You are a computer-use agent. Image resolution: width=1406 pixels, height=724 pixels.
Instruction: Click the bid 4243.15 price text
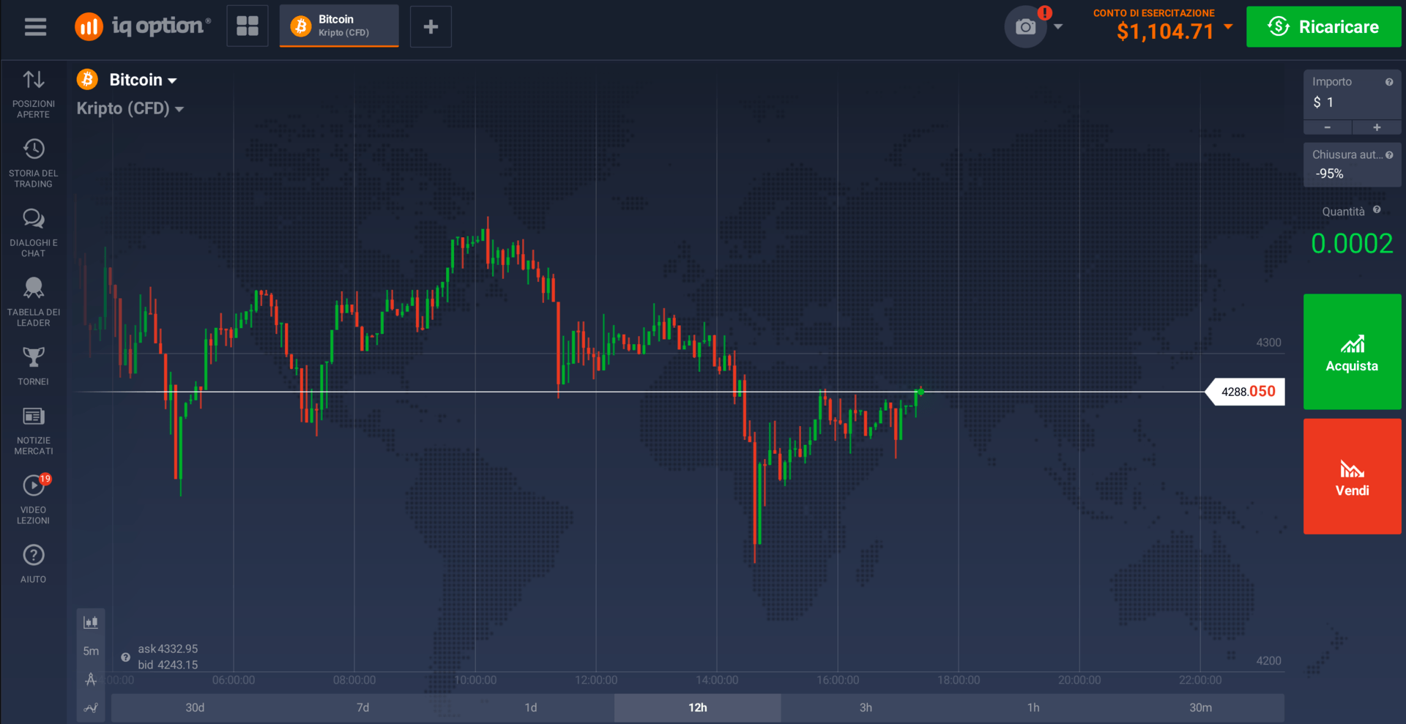168,665
